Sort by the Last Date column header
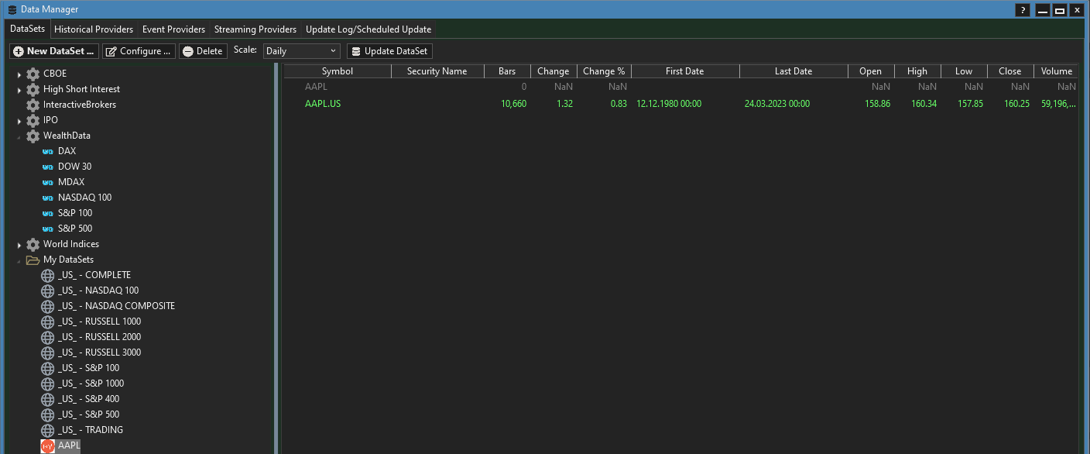This screenshot has height=454, width=1090. 794,71
